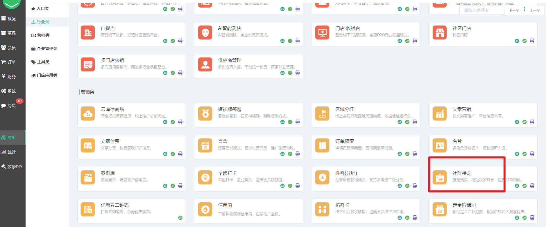Open the 文章营销 chart icon
The width and height of the screenshot is (546, 227).
tap(440, 113)
